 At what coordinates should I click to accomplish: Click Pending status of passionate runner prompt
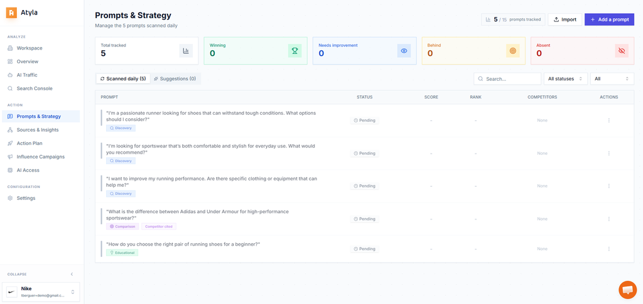365,120
